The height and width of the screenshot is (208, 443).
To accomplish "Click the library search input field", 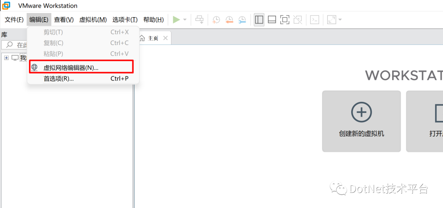I will coord(15,45).
